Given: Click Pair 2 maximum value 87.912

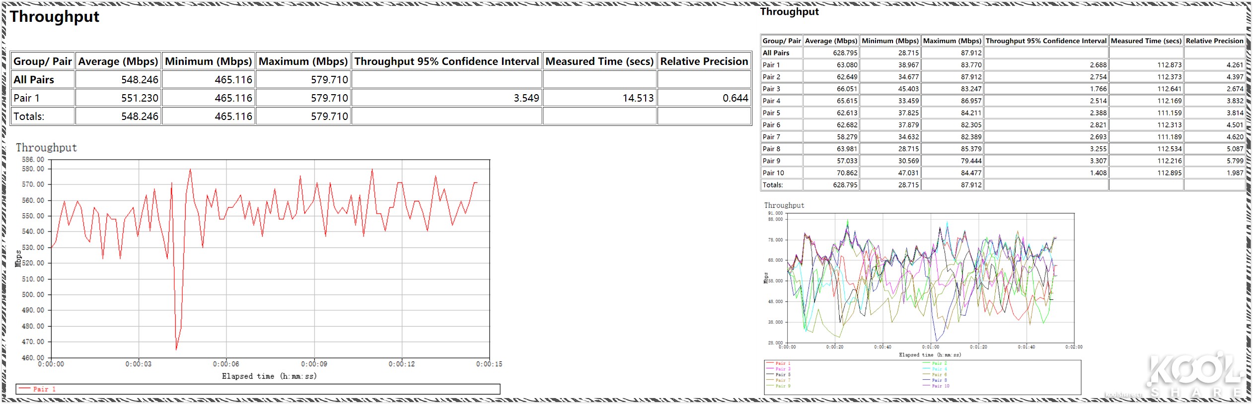Looking at the screenshot, I should coord(971,77).
